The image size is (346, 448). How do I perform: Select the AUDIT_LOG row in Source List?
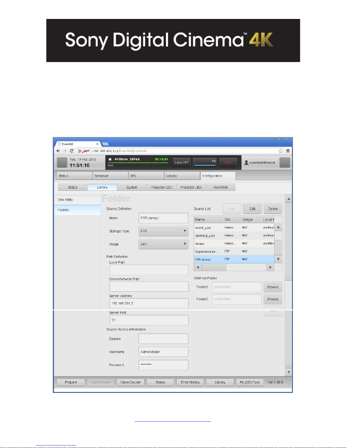234,228
